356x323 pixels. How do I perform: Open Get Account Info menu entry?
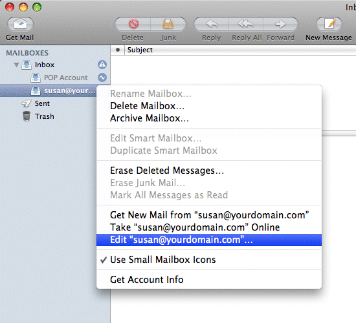(209, 280)
